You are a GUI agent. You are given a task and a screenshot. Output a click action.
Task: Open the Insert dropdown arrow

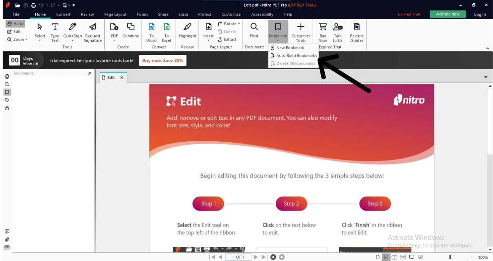(208, 40)
